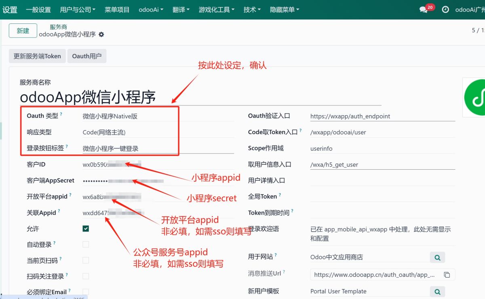
Task: Click the search icon next to Odoo中文应用商店
Action: (x=437, y=257)
